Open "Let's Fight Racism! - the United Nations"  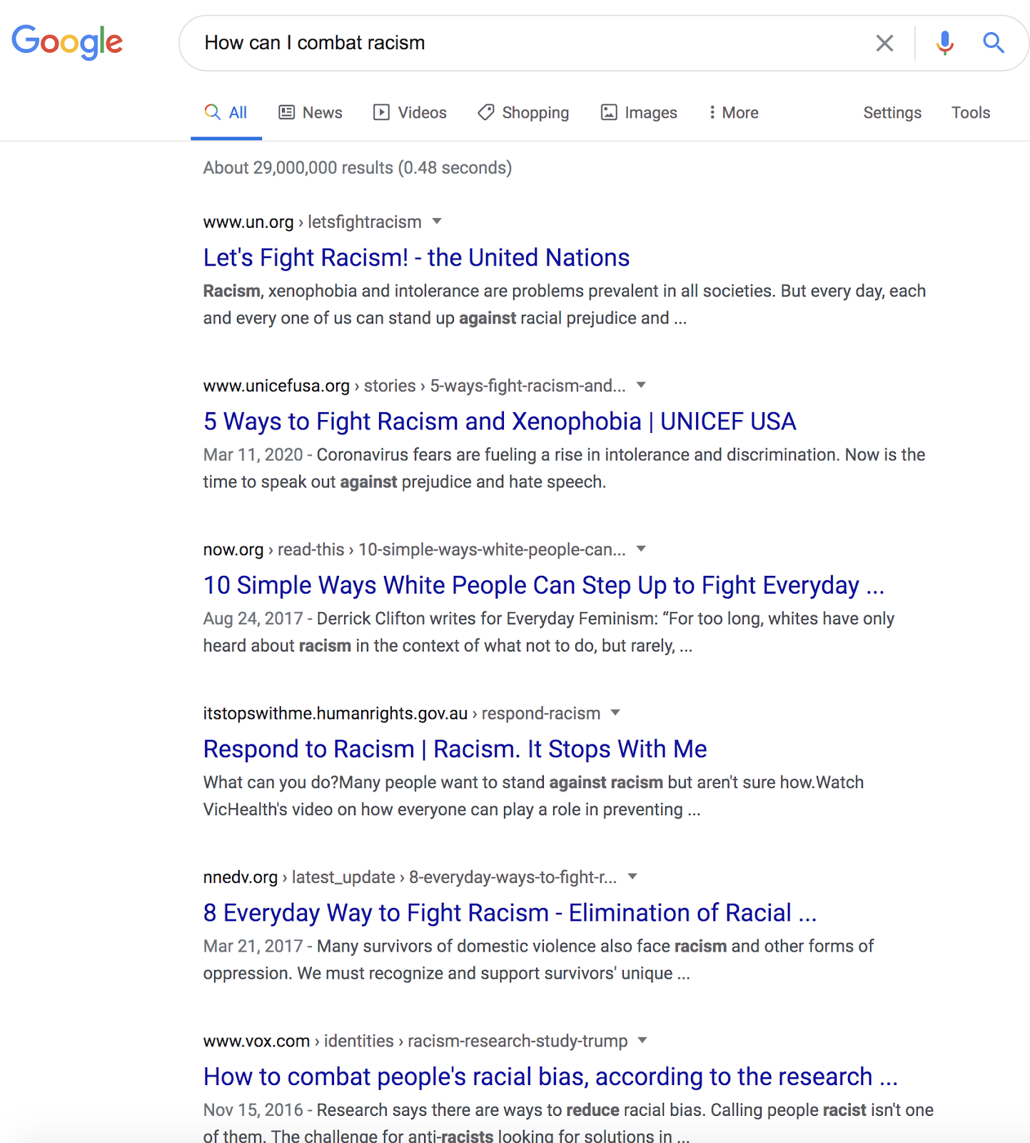coord(416,258)
